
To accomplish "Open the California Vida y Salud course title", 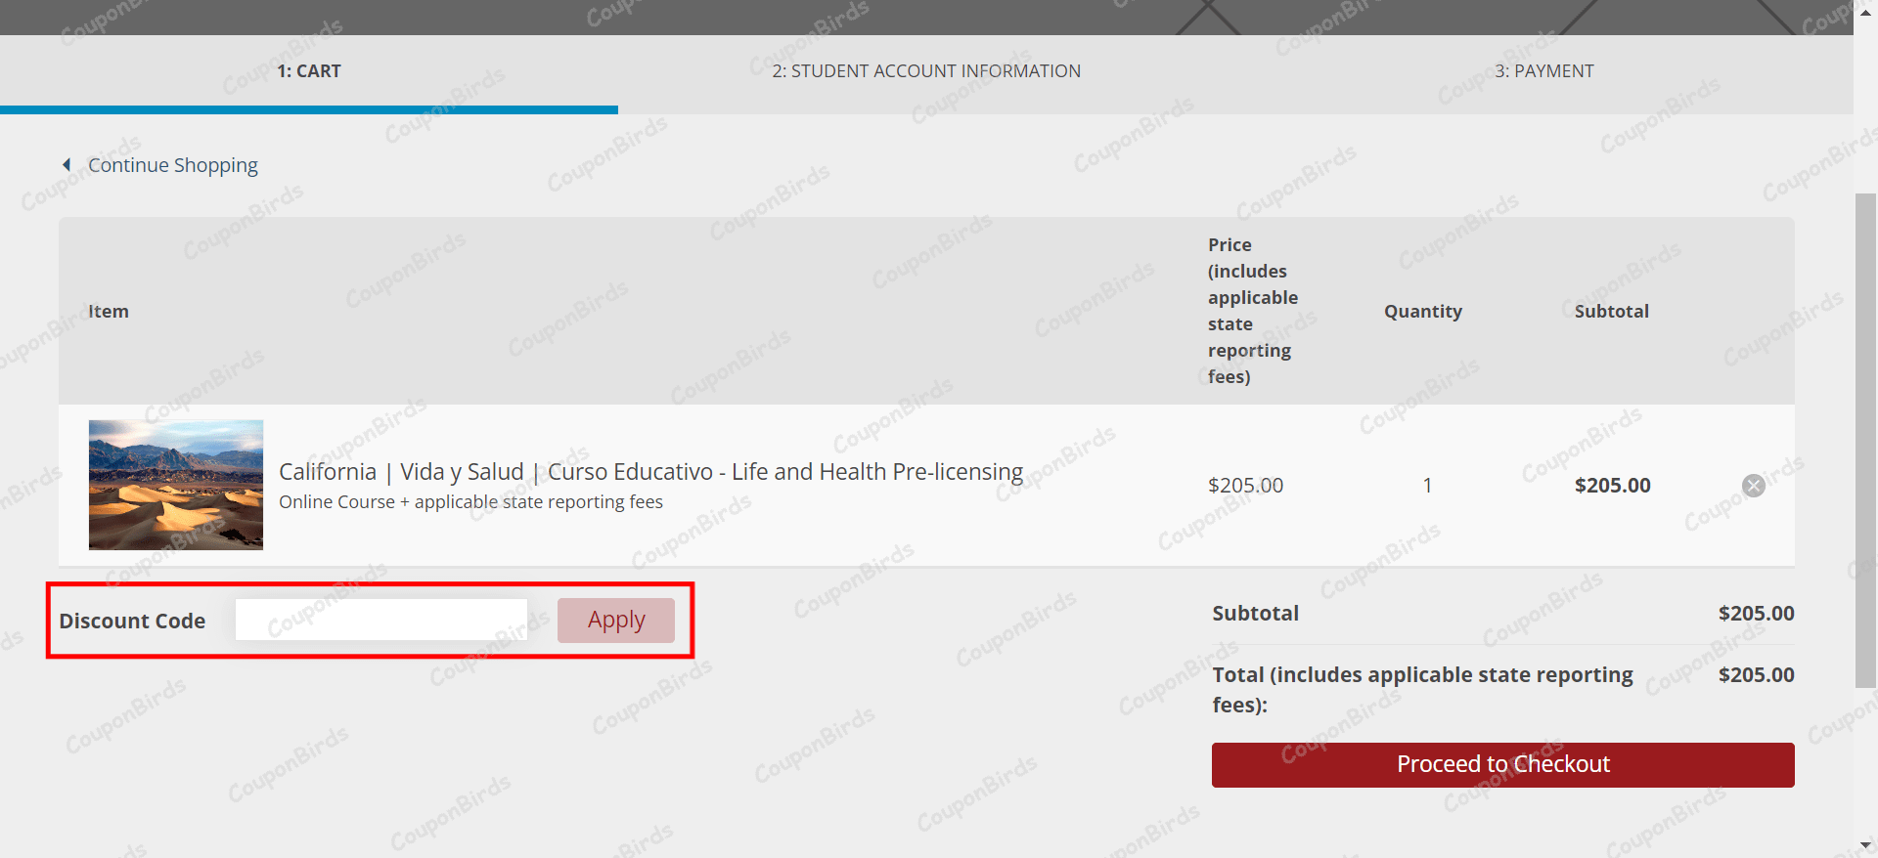I will [x=650, y=472].
